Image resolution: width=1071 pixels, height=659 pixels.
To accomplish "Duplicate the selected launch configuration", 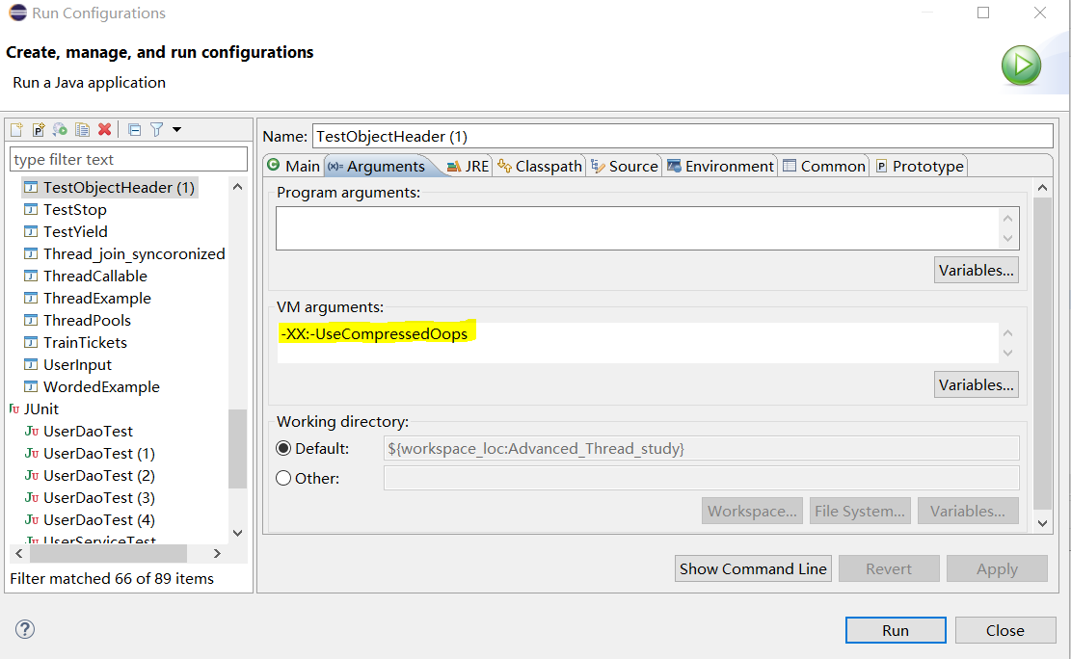I will pos(83,129).
